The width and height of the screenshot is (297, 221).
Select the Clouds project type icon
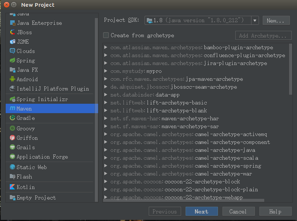pyautogui.click(x=12, y=51)
